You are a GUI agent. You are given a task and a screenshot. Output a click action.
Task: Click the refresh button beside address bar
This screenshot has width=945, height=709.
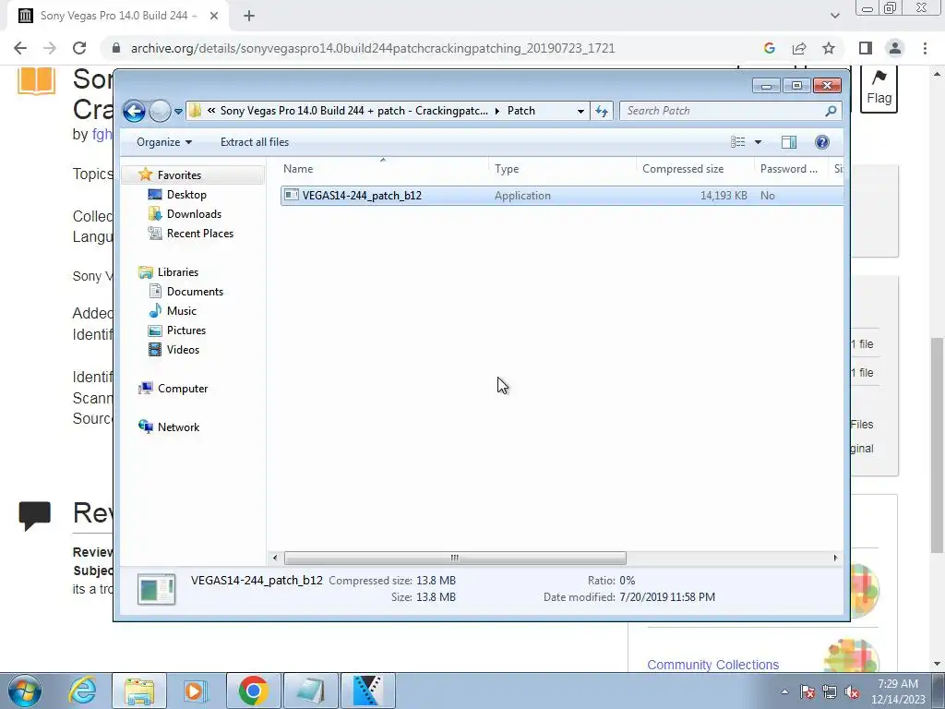pyautogui.click(x=602, y=111)
